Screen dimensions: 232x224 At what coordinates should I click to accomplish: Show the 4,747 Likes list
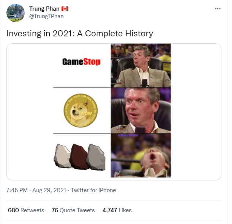[117, 210]
